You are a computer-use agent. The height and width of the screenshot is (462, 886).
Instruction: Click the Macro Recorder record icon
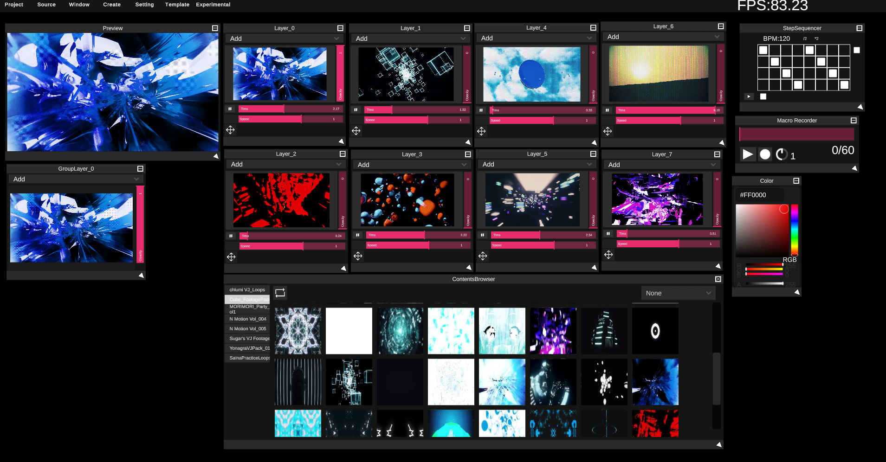(x=765, y=154)
